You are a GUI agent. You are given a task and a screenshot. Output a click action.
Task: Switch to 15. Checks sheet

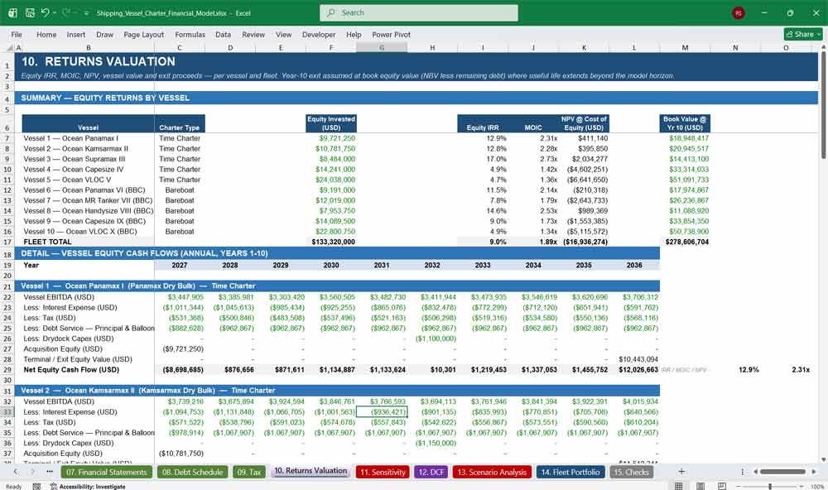pyautogui.click(x=631, y=472)
